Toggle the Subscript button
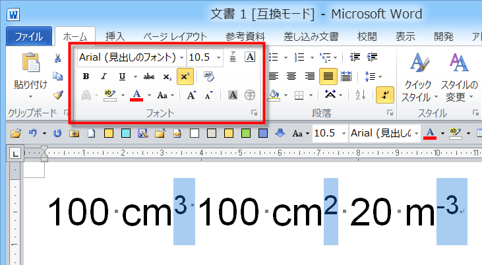This screenshot has width=482, height=265. (167, 76)
